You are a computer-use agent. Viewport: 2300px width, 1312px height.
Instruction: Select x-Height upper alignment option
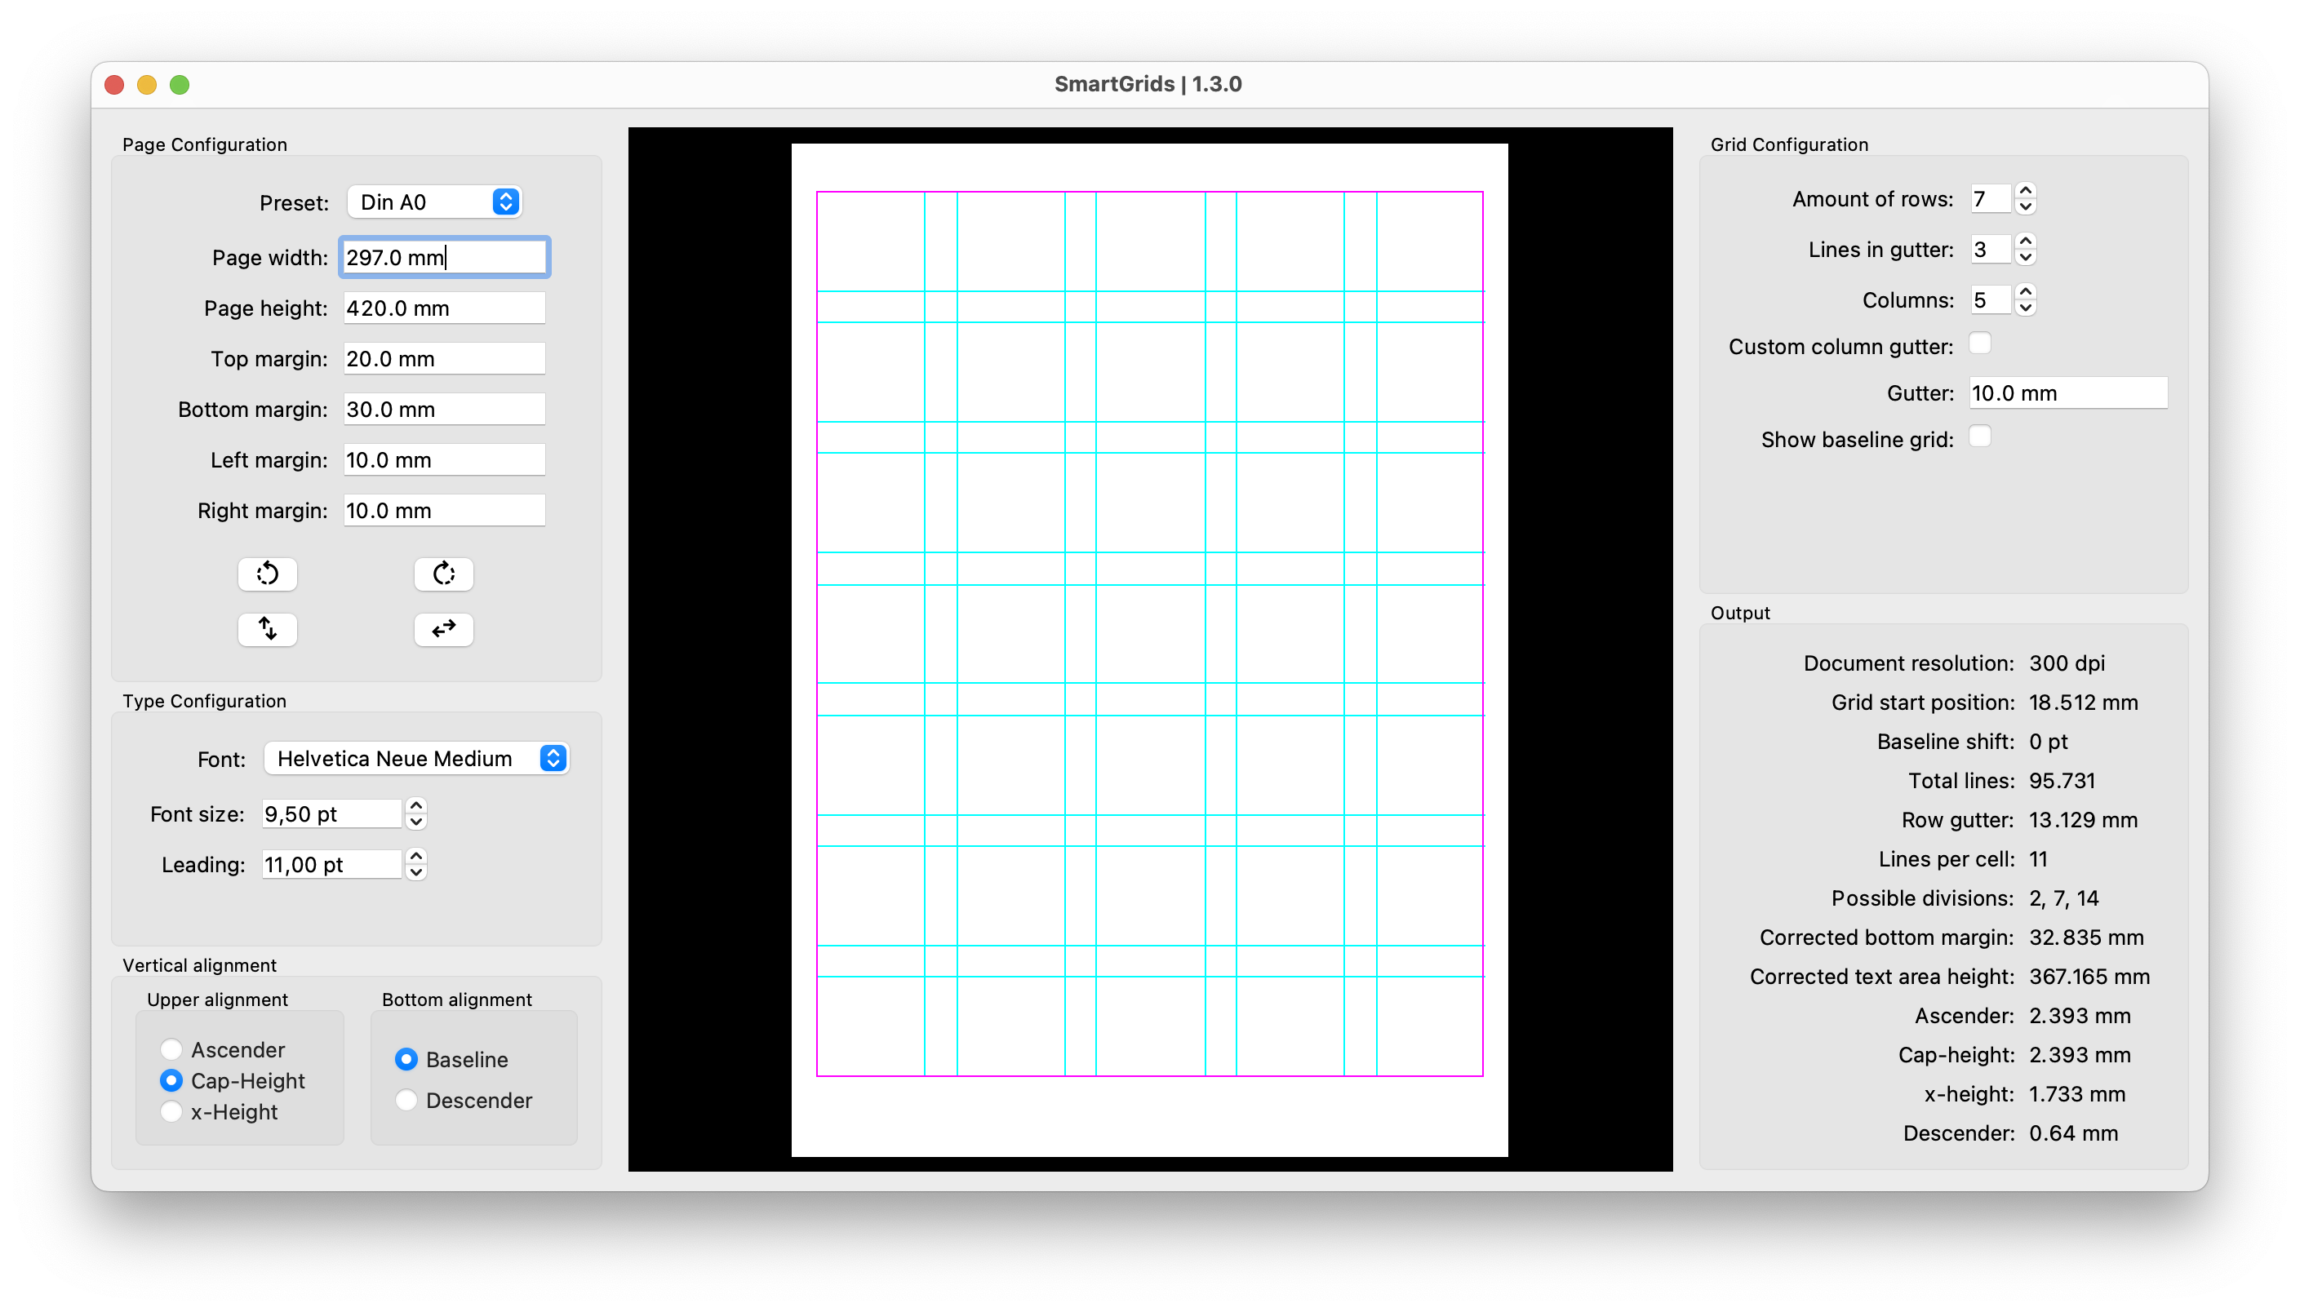tap(171, 1111)
